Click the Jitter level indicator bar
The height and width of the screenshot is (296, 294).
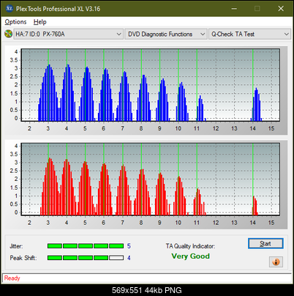(x=86, y=245)
